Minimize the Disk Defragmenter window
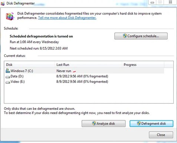177x143 pixels. (152, 2)
